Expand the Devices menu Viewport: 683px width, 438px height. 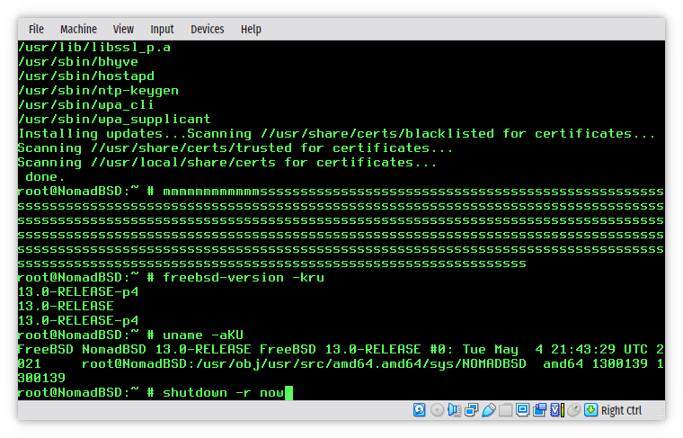(x=207, y=29)
